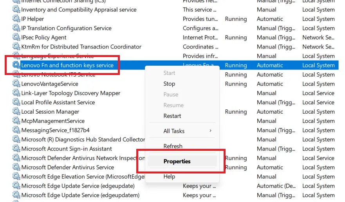The width and height of the screenshot is (345, 202).
Task: Select Link-Layer Topology Discovery Mapper
Action: click(70, 93)
